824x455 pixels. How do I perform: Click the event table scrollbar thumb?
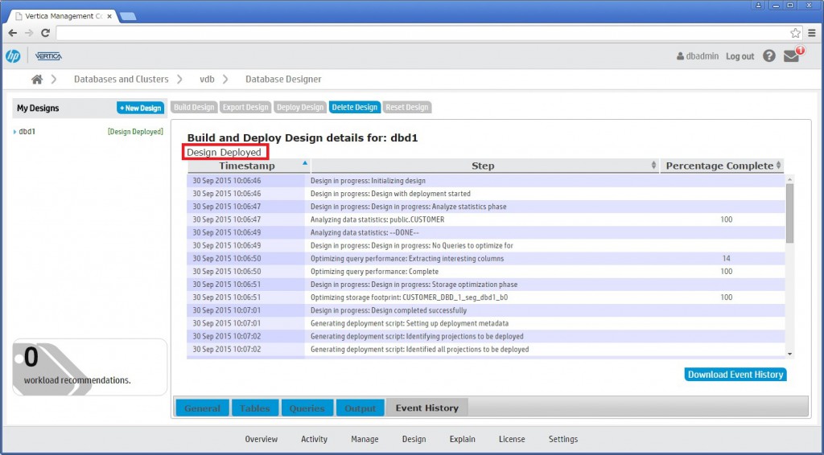point(790,213)
